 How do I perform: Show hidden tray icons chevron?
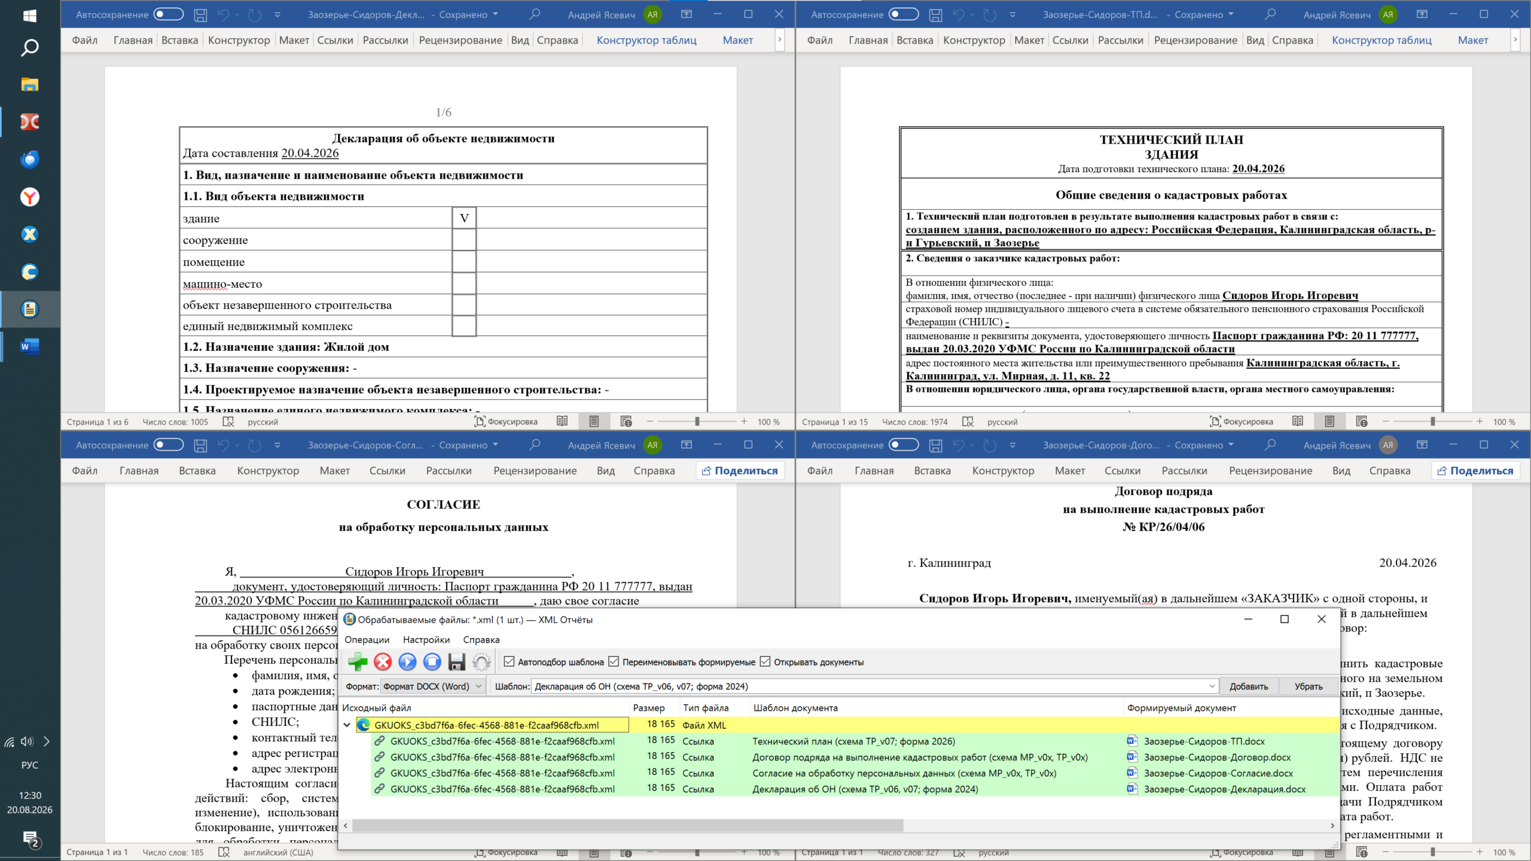tap(46, 741)
